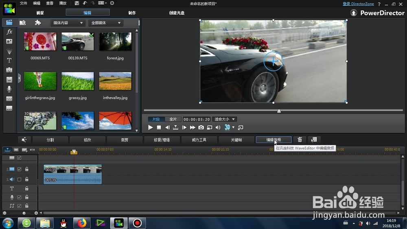The width and height of the screenshot is (407, 229).
Task: Open the 文件 menu
Action: 23,3
